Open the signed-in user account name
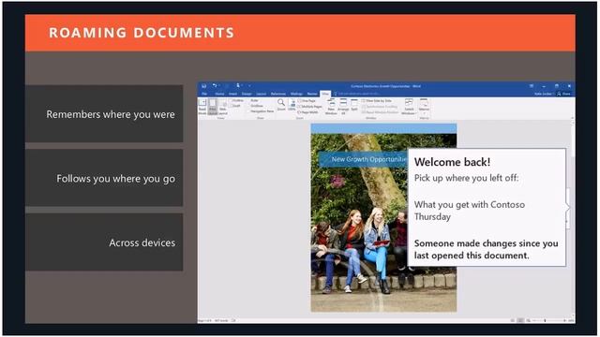 coord(544,94)
